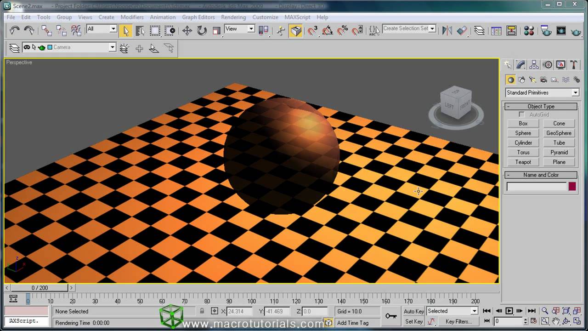Open the Curve Editor icon

497,31
